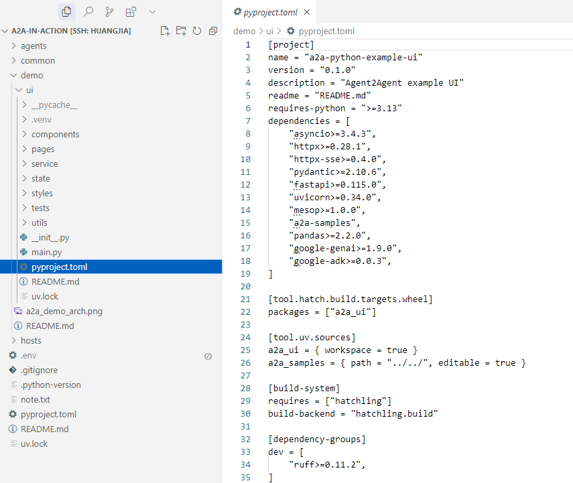
Task: Open the Search view icon
Action: 88,11
